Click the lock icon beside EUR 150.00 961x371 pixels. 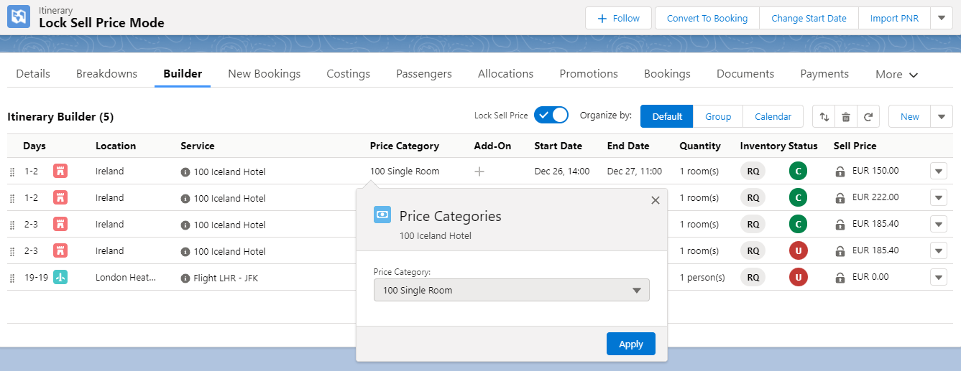tap(840, 172)
